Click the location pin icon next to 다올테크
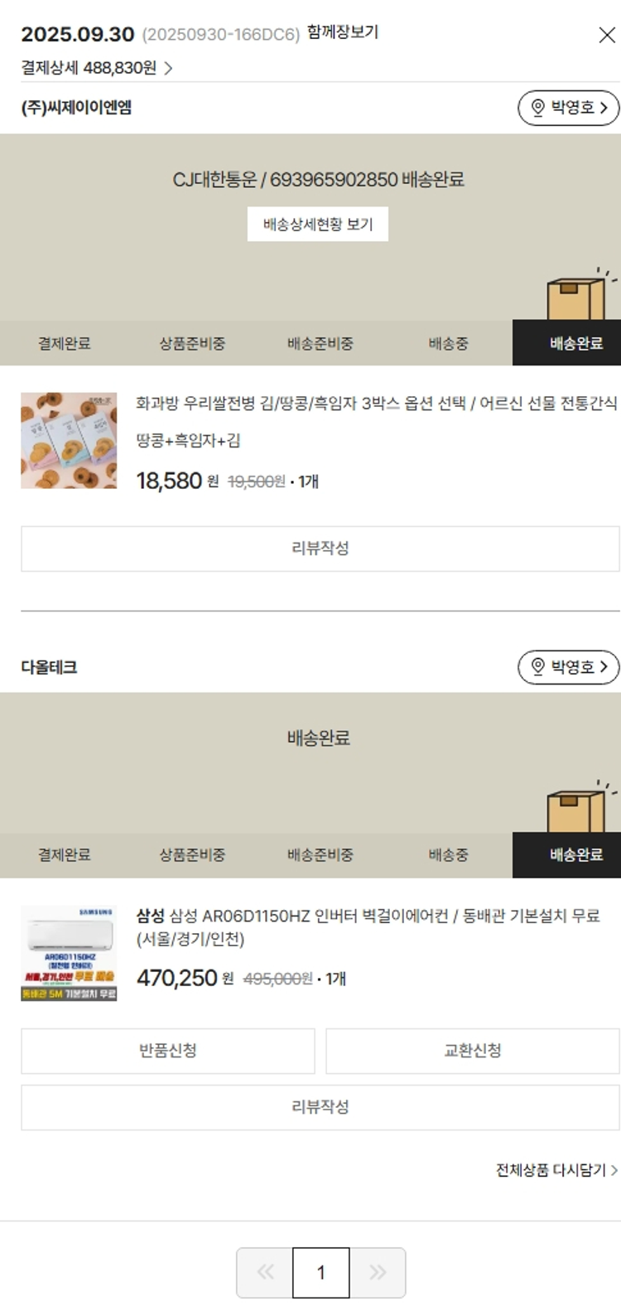Screen dimensions: 621x1306 (x=538, y=667)
